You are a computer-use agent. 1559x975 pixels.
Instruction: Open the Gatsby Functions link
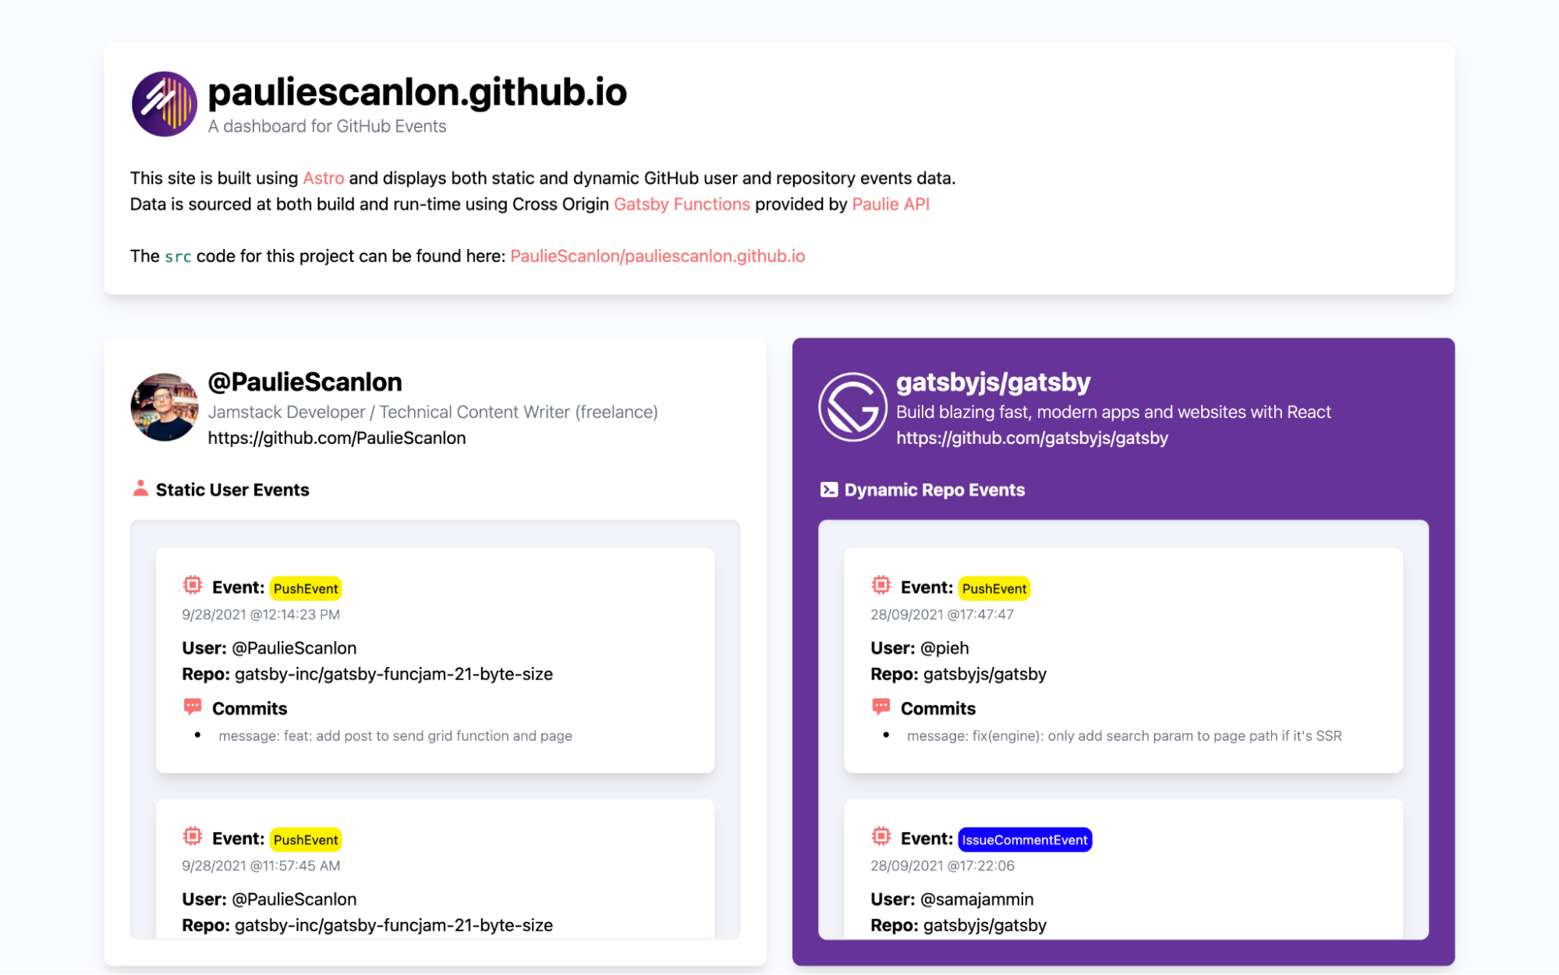pyautogui.click(x=681, y=204)
